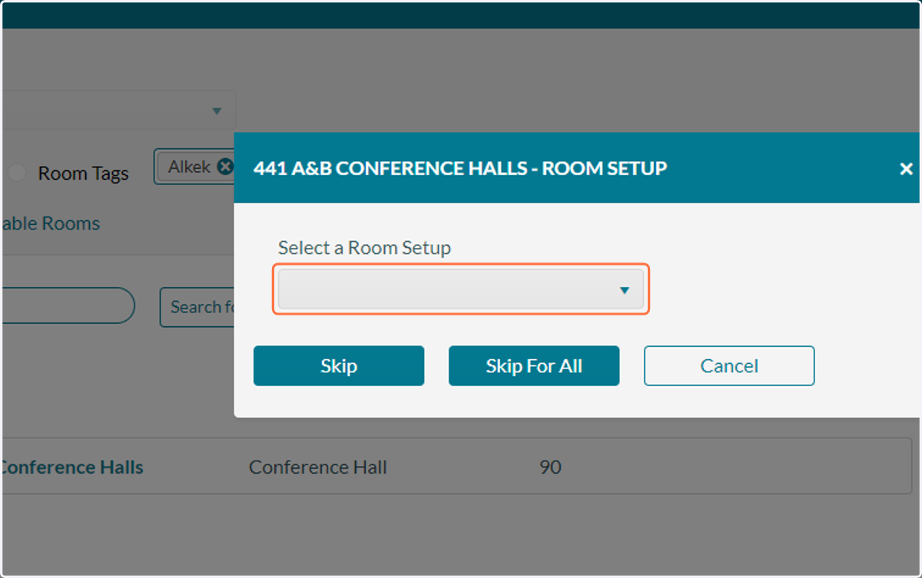Click the Conference Halls room link
The image size is (922, 578).
pyautogui.click(x=72, y=467)
